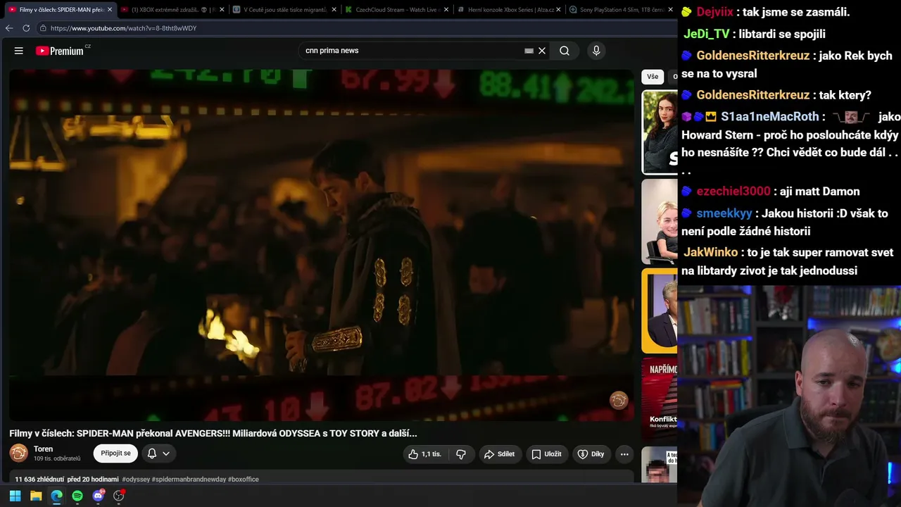Open Spotify from the taskbar
Viewport: 901px width, 507px height.
tap(77, 496)
